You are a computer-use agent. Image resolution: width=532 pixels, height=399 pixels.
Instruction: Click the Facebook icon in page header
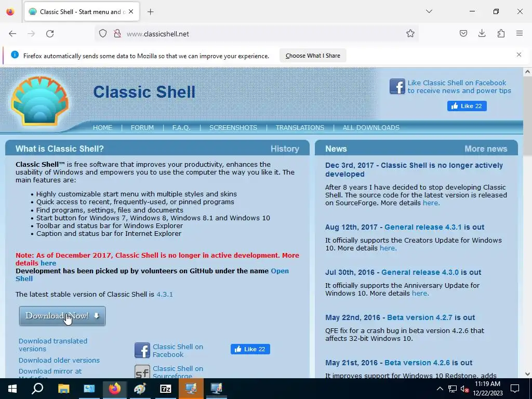coord(397,87)
